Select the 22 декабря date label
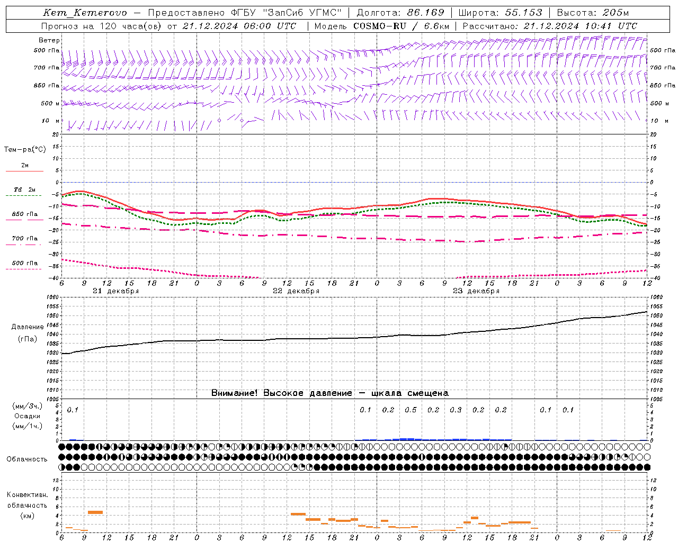This screenshot has height=542, width=678. click(x=296, y=291)
